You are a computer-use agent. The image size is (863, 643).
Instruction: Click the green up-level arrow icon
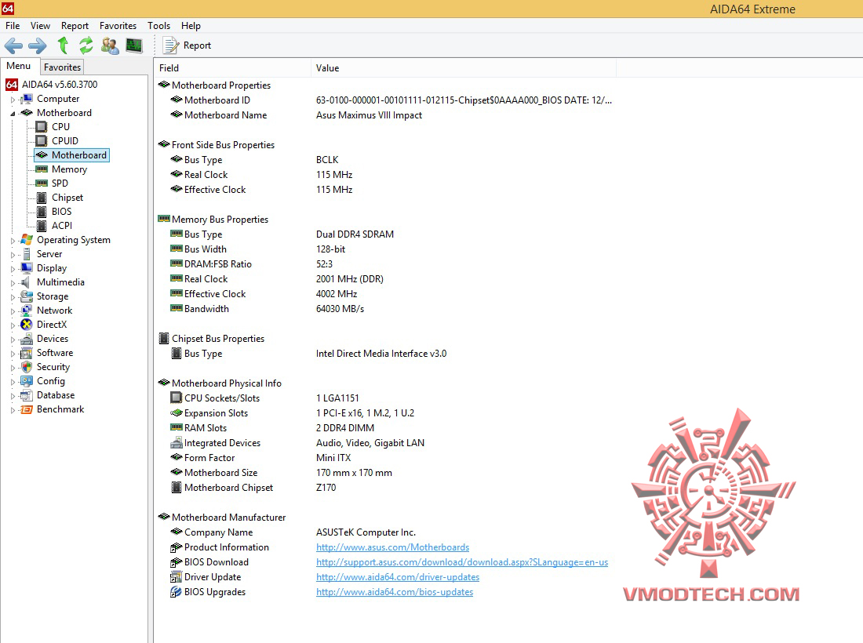coord(63,45)
